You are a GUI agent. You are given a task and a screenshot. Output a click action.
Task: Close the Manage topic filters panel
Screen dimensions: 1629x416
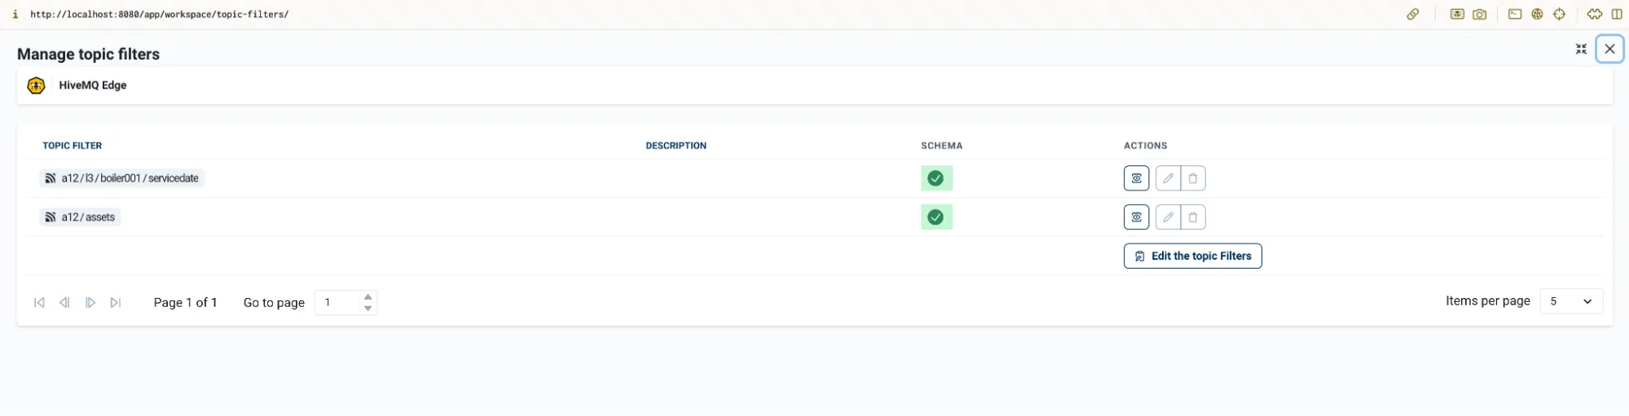[1609, 49]
